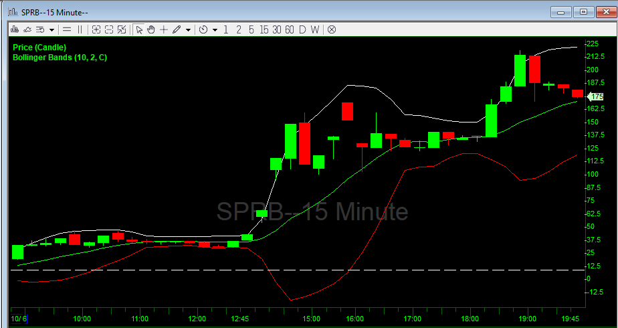Open dropdown next to the settings list icon

[x=51, y=29]
